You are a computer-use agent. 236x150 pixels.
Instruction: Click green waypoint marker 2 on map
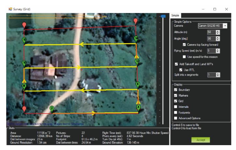(x=52, y=109)
